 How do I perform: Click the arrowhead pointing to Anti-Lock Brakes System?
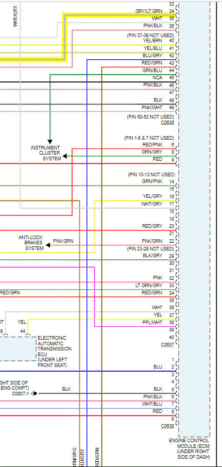pos(48,245)
